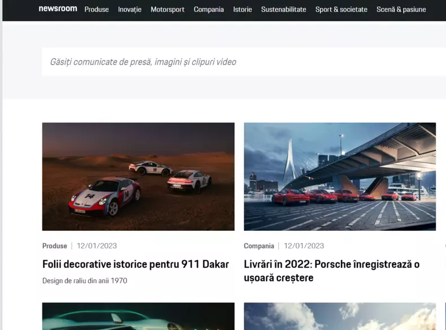Screen dimensions: 446x330
Task: Open the Sport & societate section
Action: pyautogui.click(x=341, y=10)
